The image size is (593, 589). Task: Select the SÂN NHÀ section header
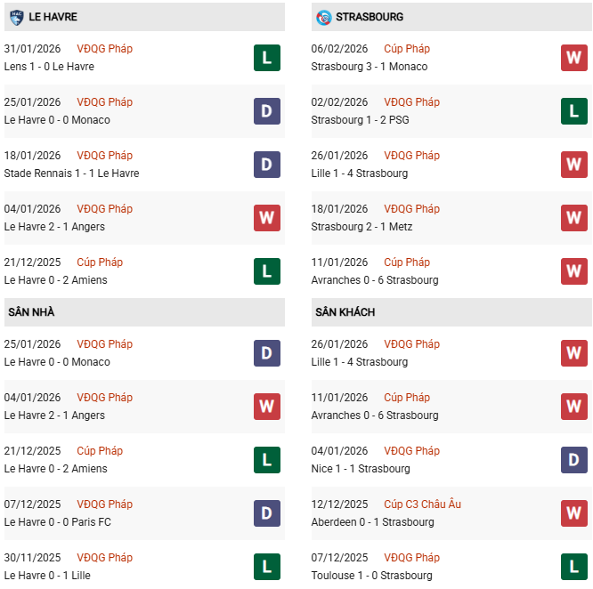32,312
